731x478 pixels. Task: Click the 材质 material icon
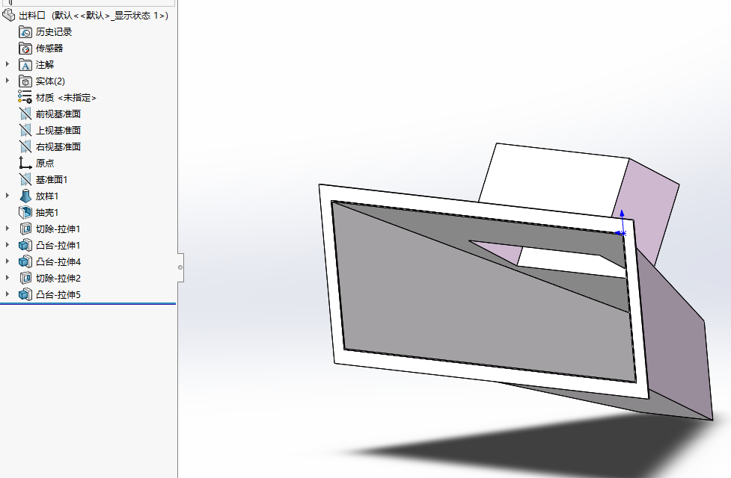[x=25, y=97]
